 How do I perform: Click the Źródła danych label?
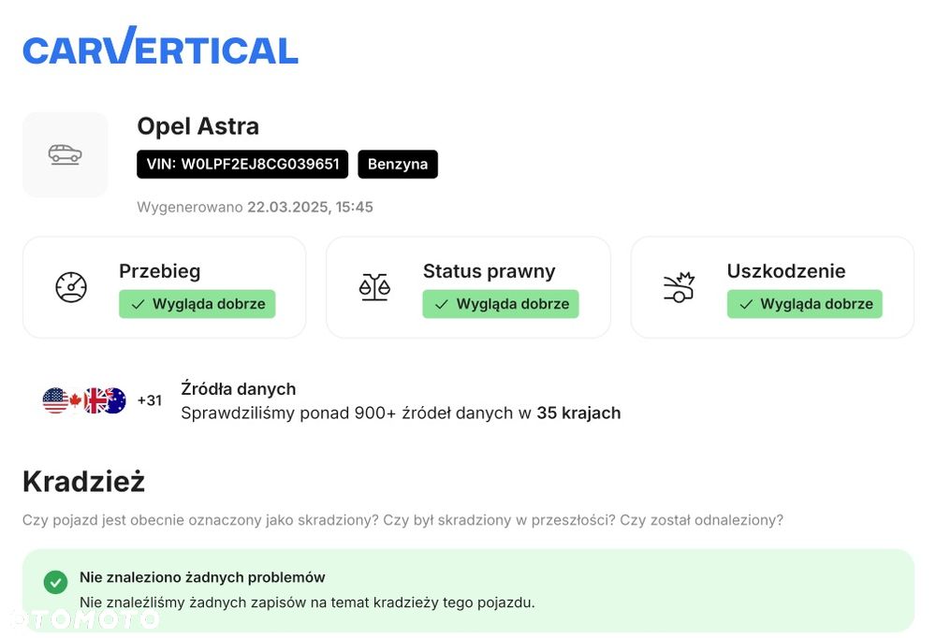tap(238, 389)
